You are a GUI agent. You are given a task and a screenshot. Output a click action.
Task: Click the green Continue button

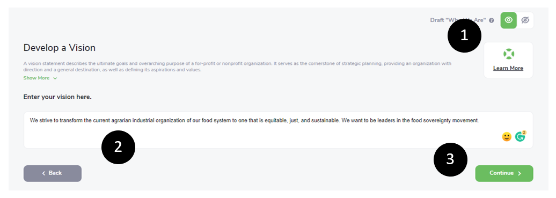[x=504, y=173]
